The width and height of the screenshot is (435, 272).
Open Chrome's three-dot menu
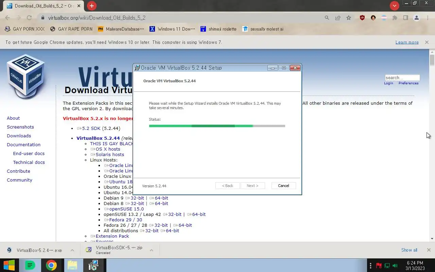427,18
